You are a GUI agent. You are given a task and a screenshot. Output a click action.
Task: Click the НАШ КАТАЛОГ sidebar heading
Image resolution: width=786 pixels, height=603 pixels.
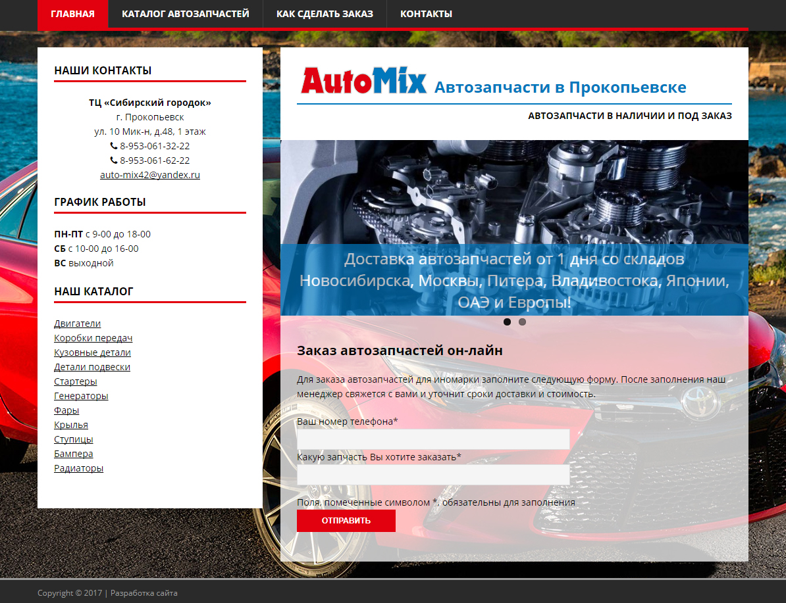pos(93,291)
